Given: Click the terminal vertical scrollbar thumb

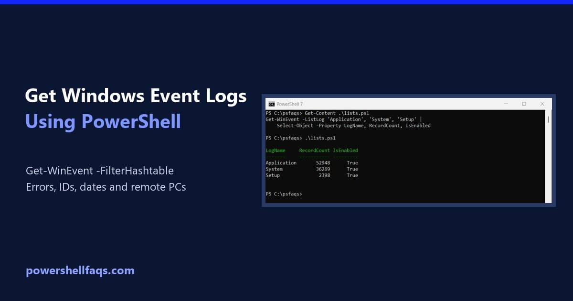Looking at the screenshot, I should point(548,119).
